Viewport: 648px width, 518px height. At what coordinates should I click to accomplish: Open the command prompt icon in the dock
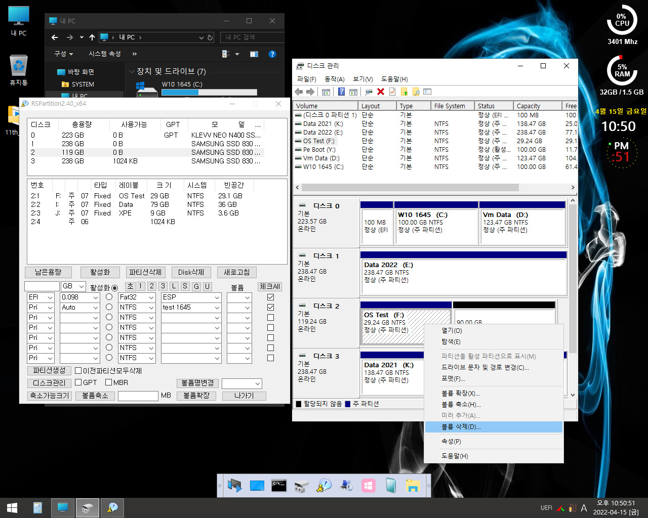pyautogui.click(x=279, y=486)
